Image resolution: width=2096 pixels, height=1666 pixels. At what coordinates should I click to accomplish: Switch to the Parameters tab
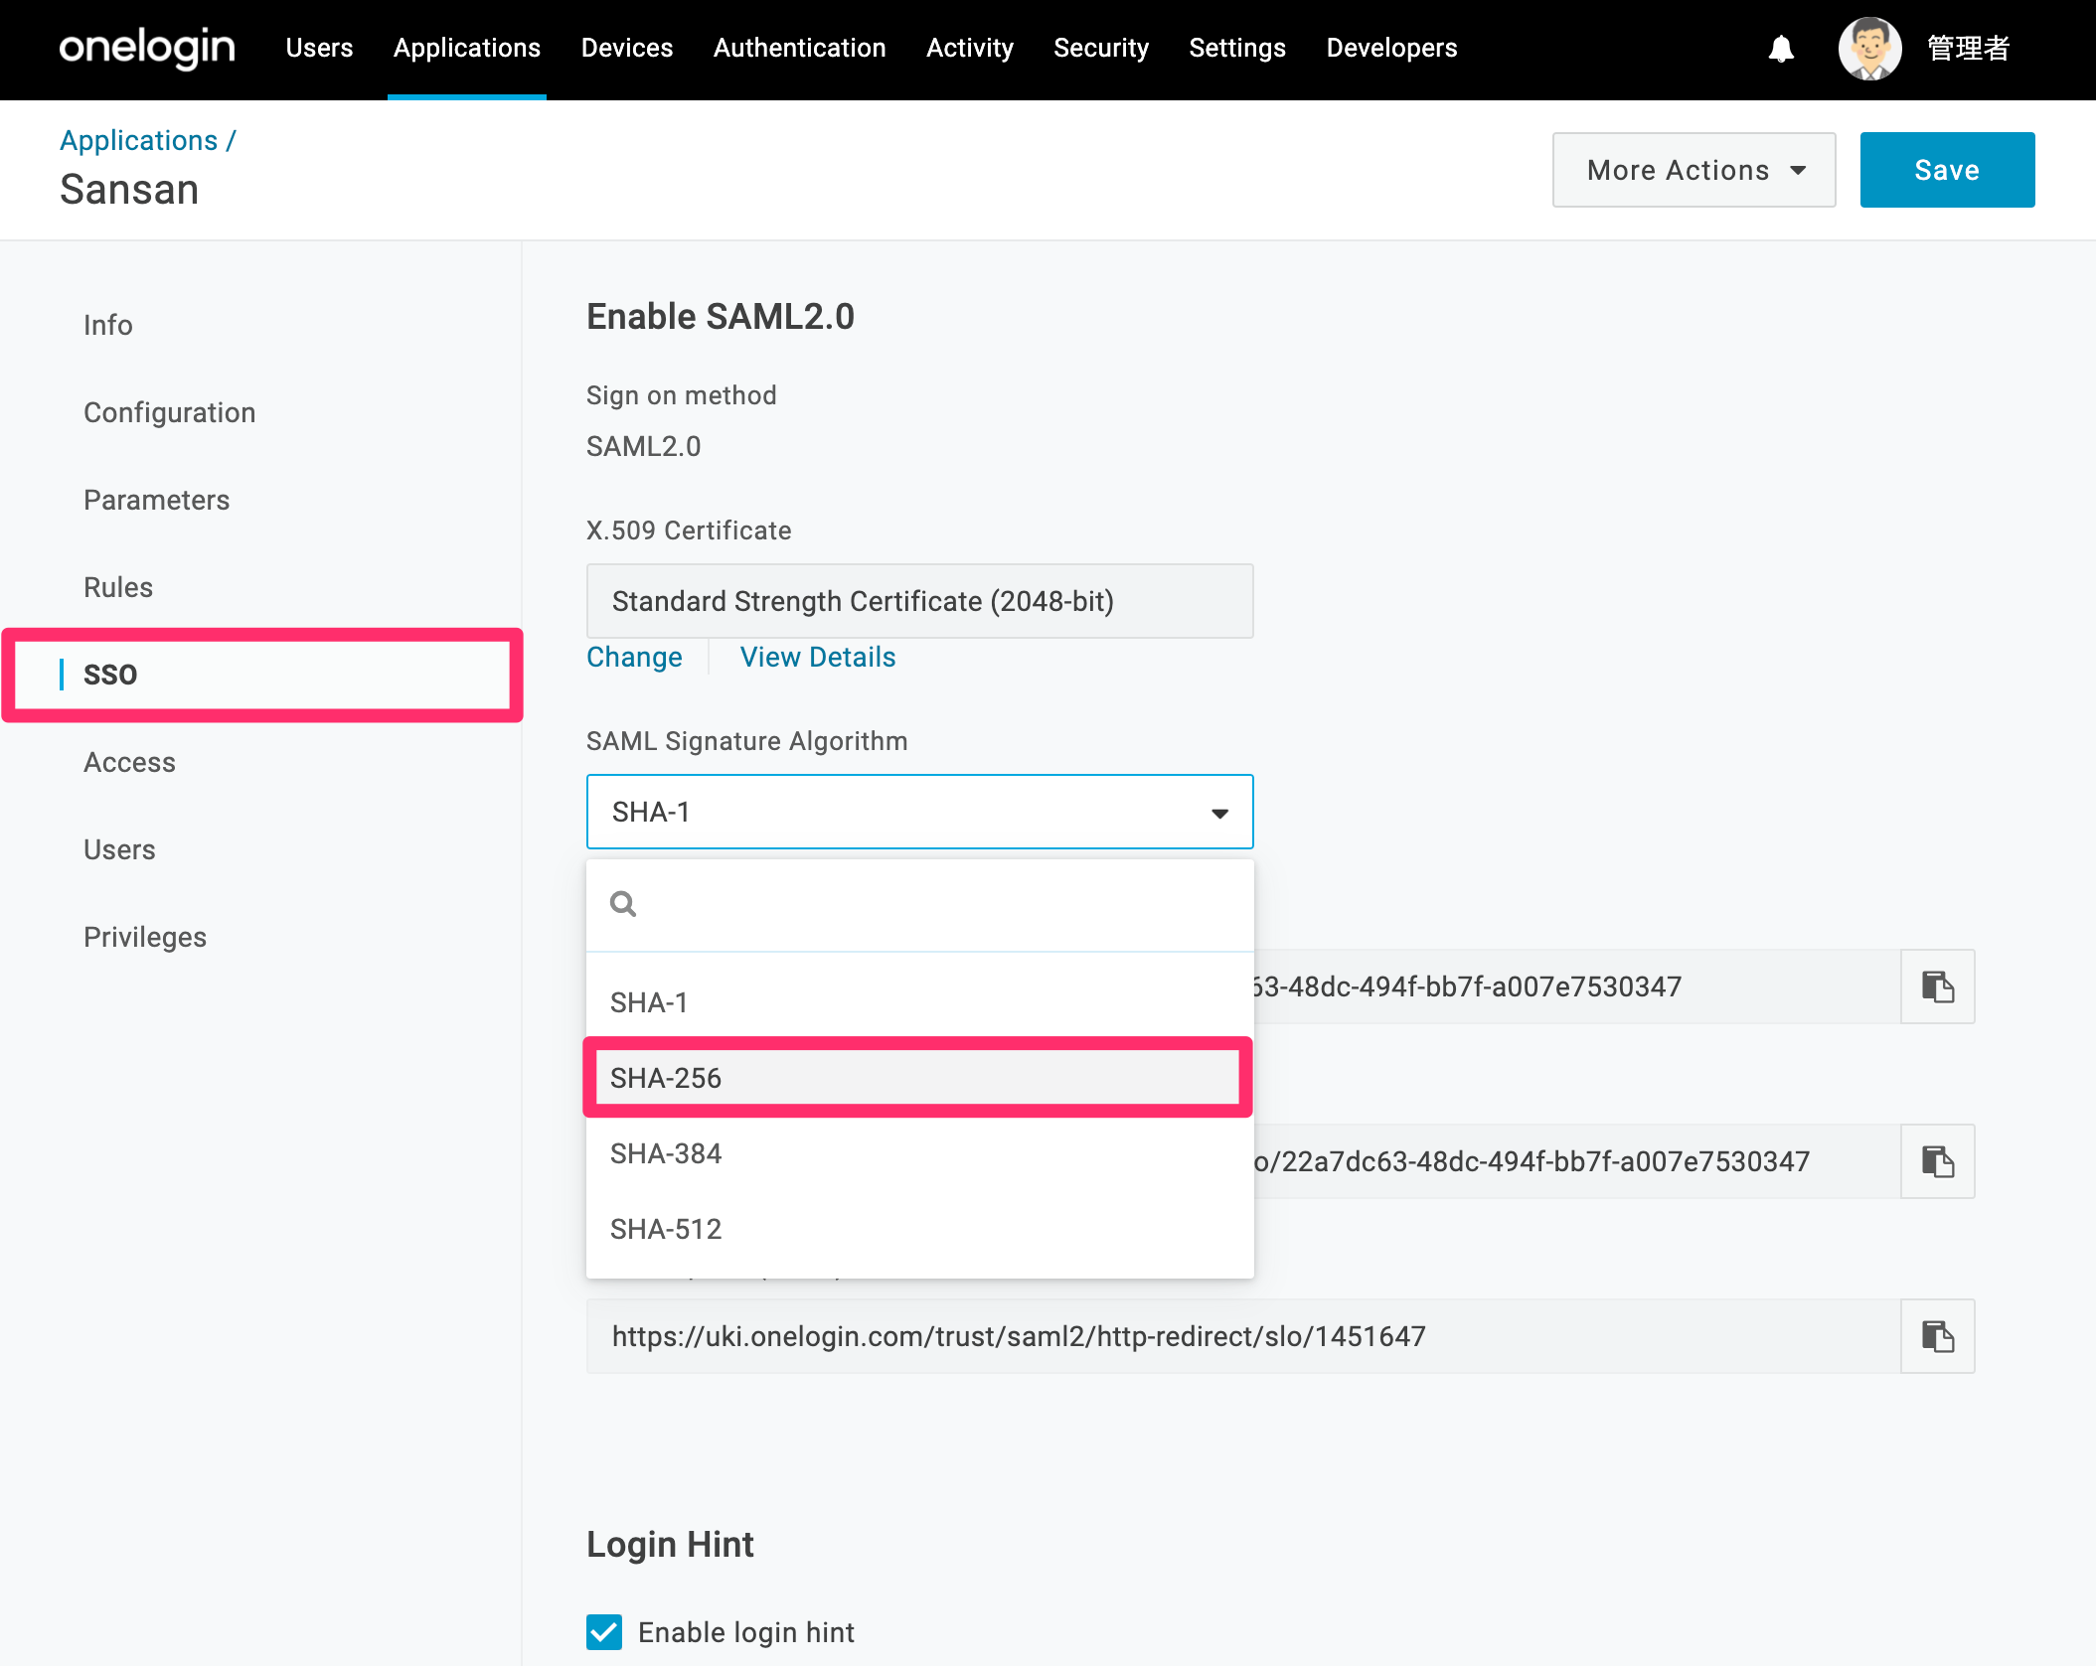(x=157, y=500)
